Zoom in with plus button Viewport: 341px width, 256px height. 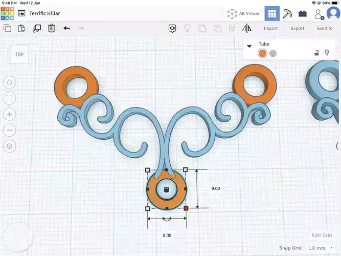(9, 114)
